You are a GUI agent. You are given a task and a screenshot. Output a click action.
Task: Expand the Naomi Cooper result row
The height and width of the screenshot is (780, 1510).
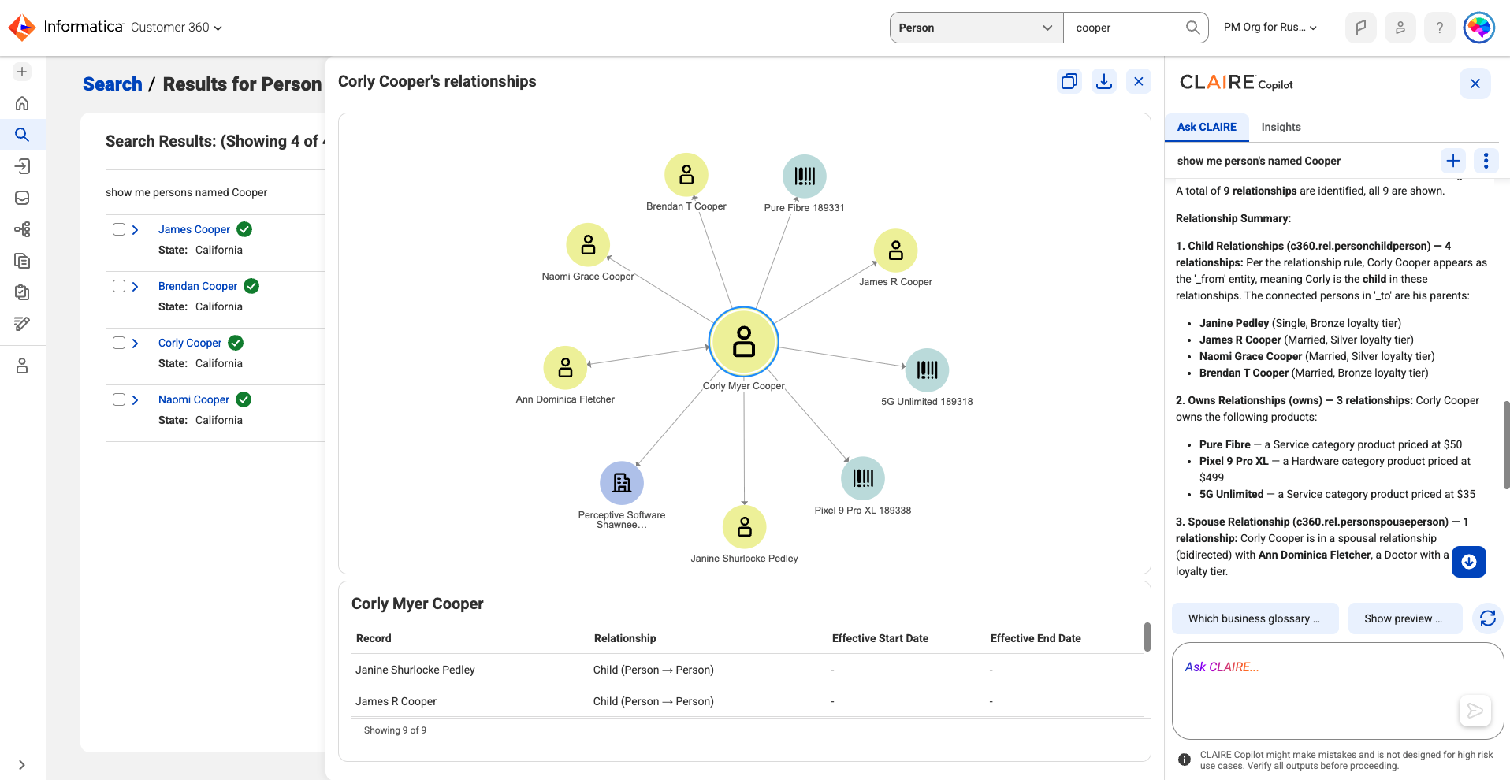pos(136,400)
